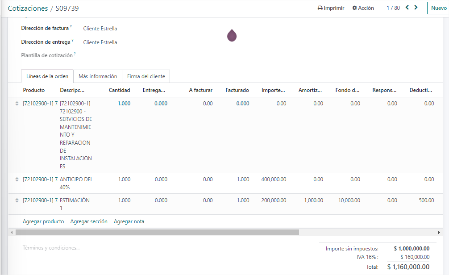This screenshot has width=449, height=275.
Task: Click the Fondo d... column header
Action: (347, 90)
